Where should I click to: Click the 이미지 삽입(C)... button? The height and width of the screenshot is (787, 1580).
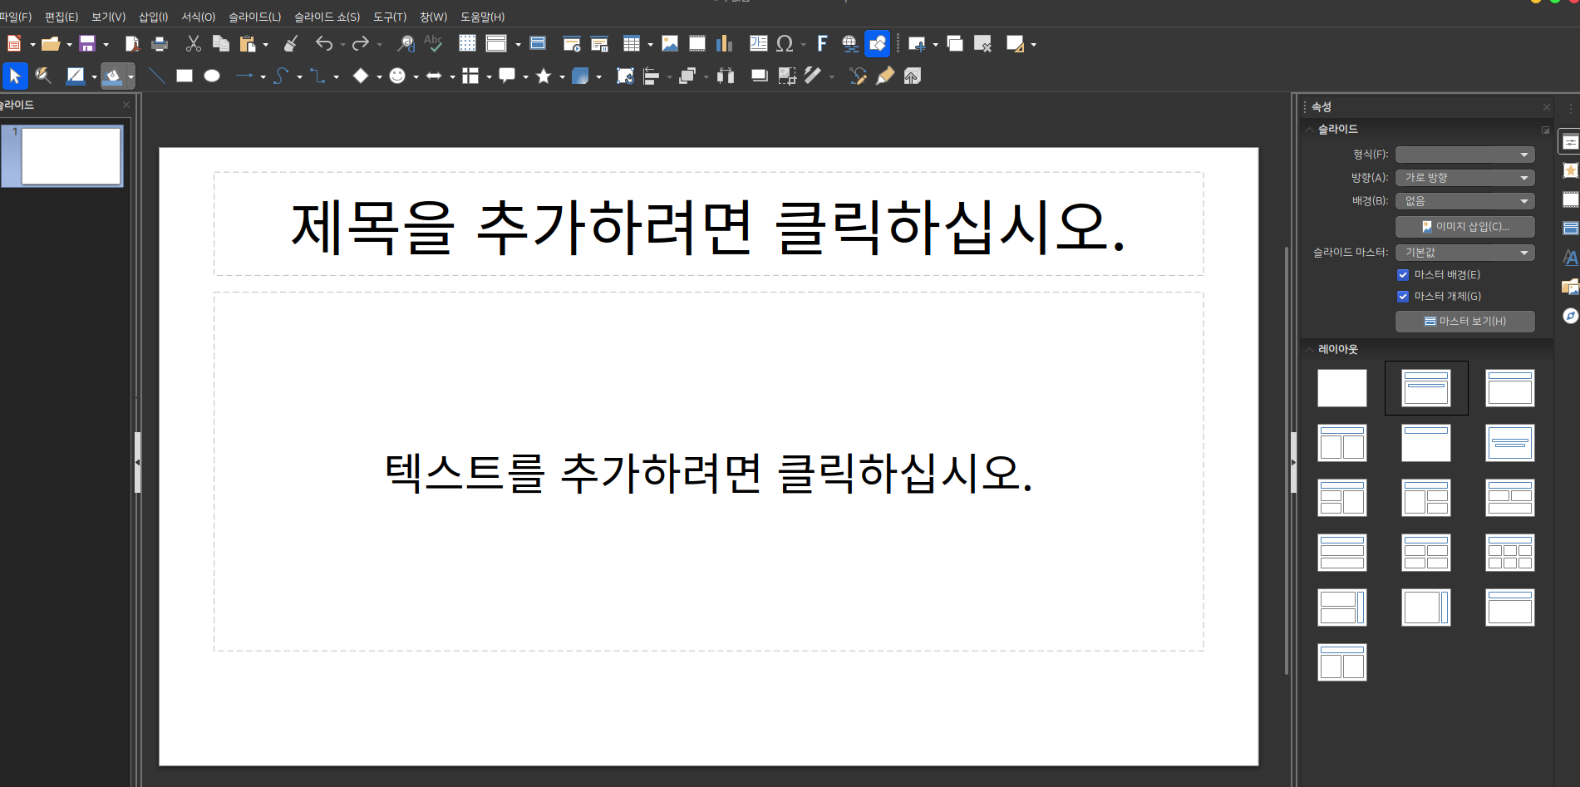(1464, 227)
